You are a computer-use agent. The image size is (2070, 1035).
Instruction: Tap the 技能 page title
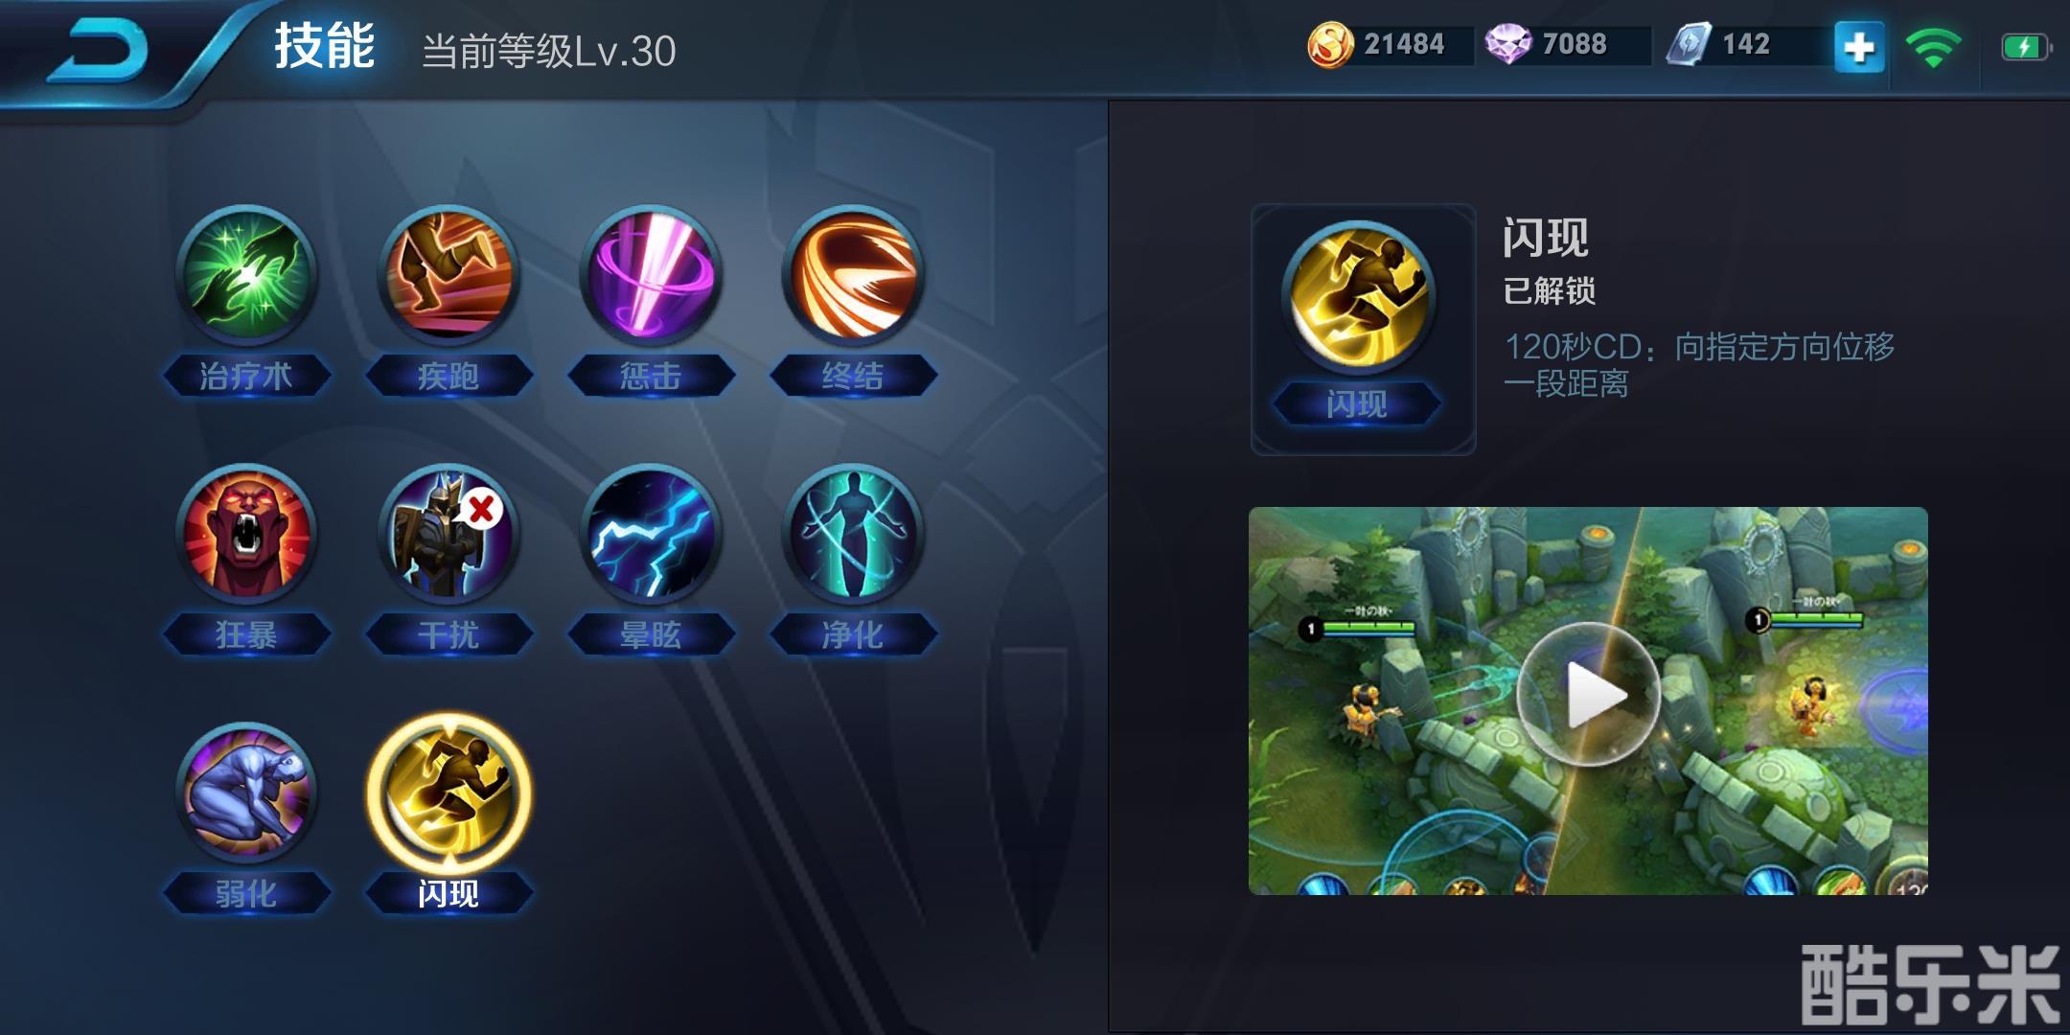click(324, 47)
